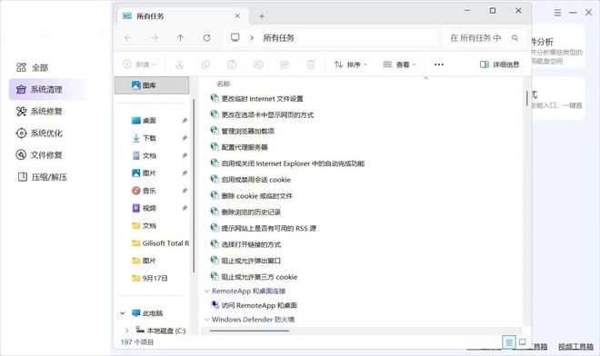Image resolution: width=600 pixels, height=356 pixels.
Task: Open 启用或禁用会话 cookie
Action: coord(251,180)
